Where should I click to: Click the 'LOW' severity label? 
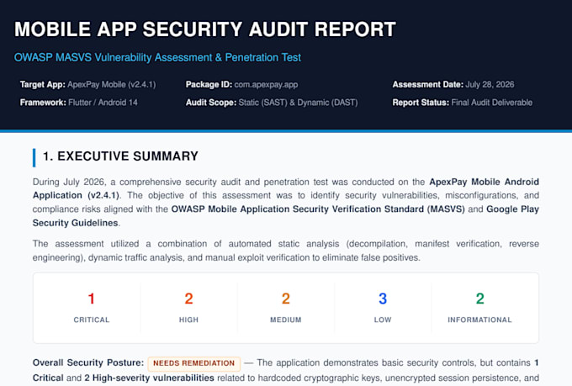[383, 320]
